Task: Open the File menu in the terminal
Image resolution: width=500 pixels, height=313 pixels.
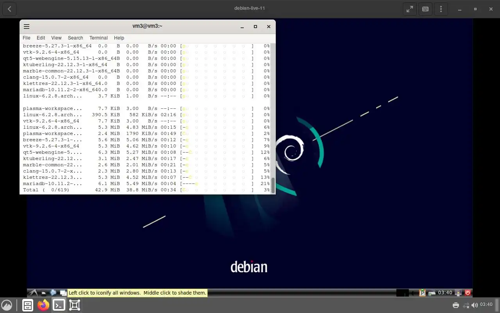Action: click(26, 38)
